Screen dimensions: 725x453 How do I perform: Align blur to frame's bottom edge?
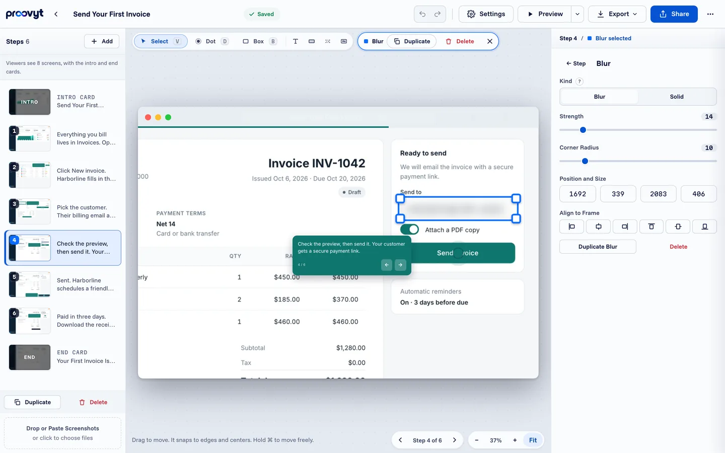(705, 226)
